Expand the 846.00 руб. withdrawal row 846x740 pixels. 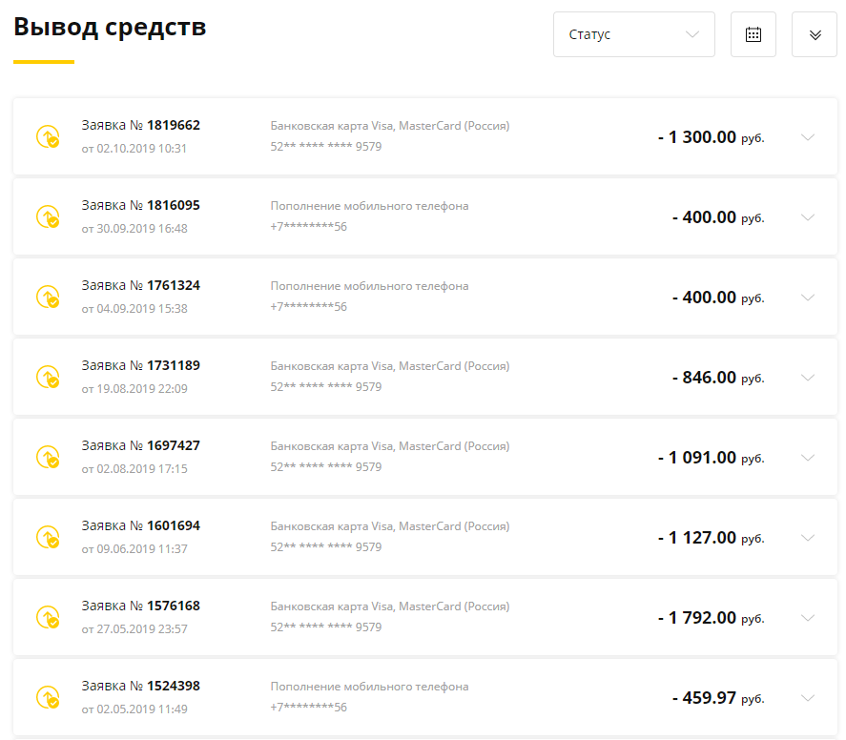[x=808, y=378]
